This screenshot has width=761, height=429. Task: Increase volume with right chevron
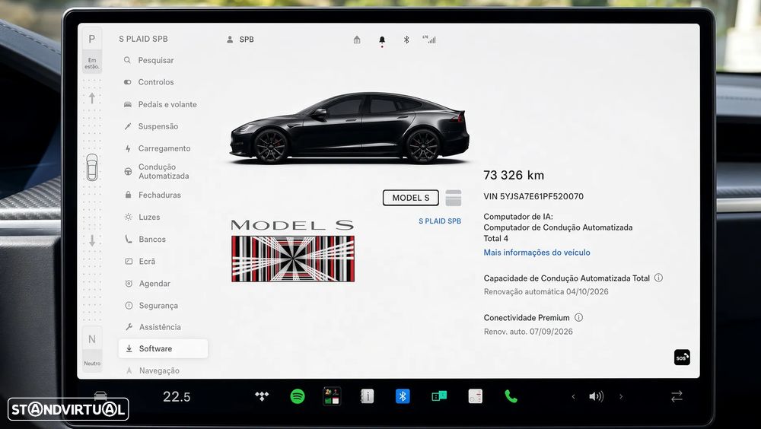pos(621,397)
